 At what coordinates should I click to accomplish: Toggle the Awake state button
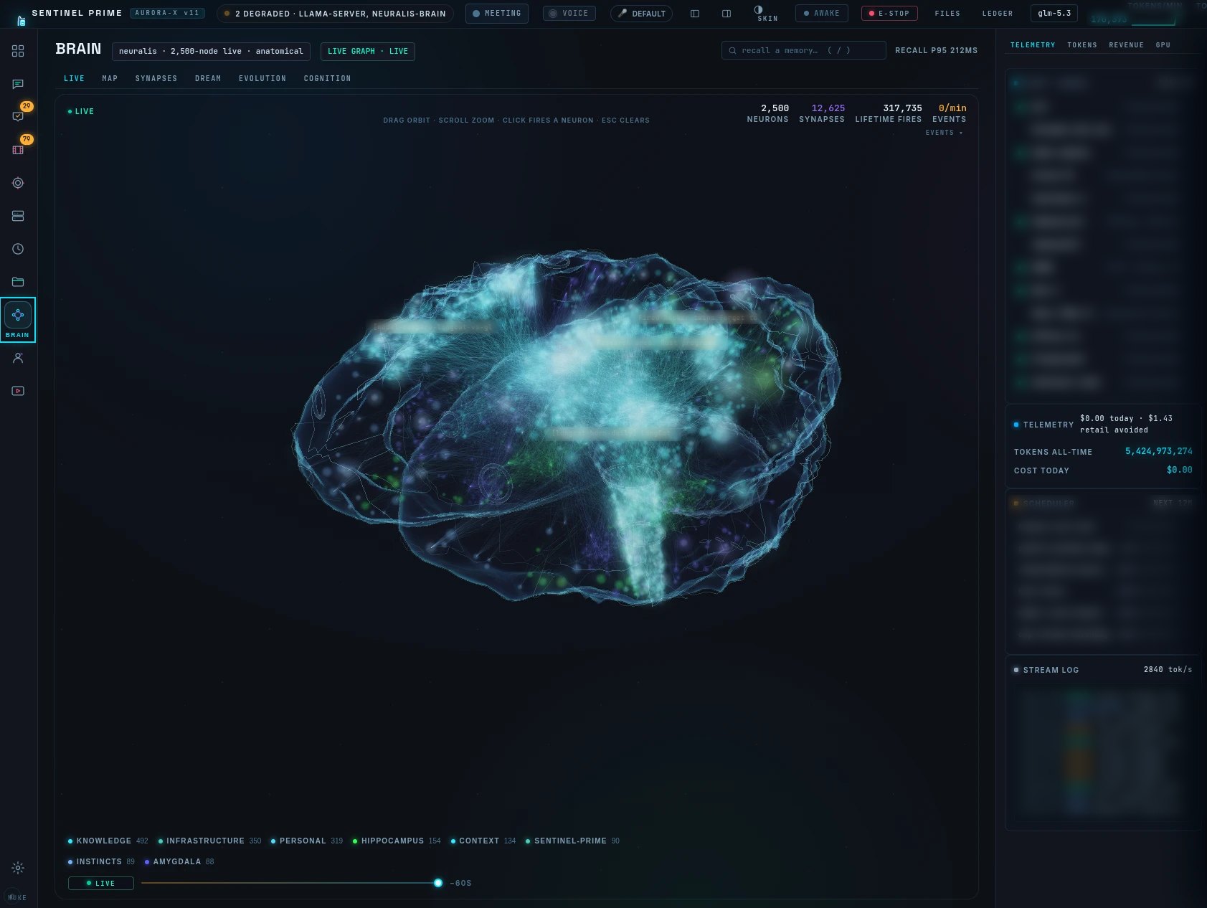coord(822,14)
